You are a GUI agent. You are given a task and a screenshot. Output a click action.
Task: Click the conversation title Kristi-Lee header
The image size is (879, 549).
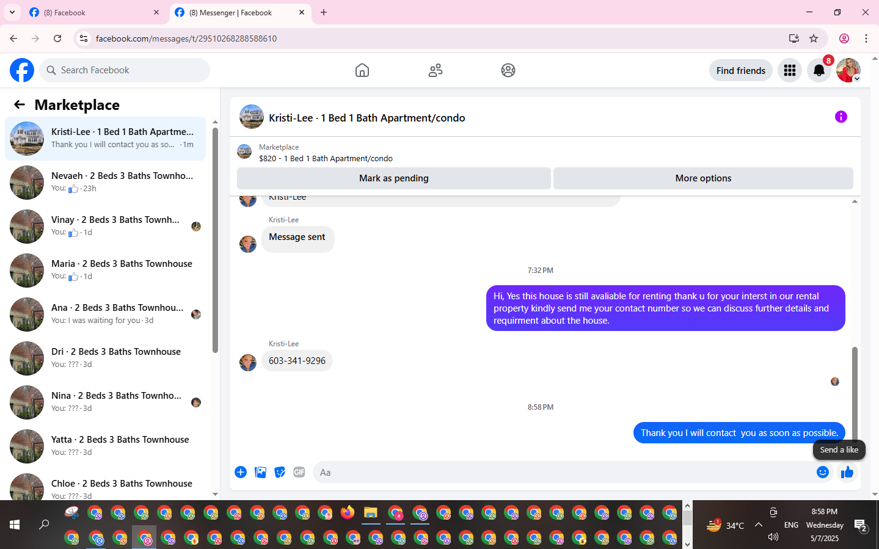point(367,118)
